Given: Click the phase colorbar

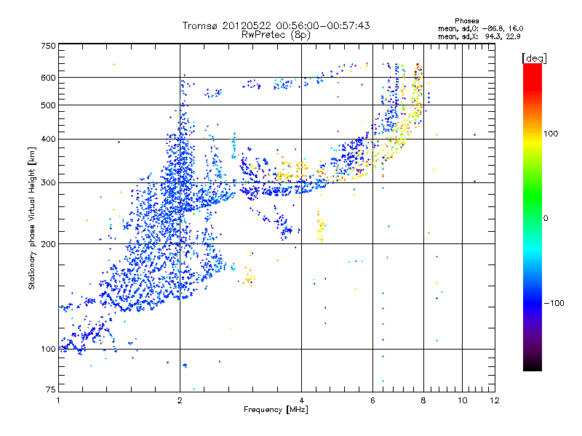Looking at the screenshot, I should [533, 217].
